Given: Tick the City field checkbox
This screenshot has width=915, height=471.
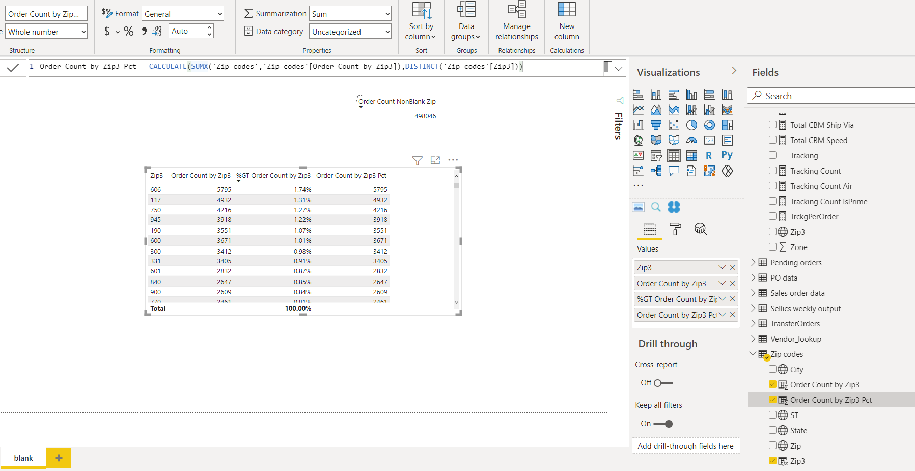Looking at the screenshot, I should tap(772, 369).
